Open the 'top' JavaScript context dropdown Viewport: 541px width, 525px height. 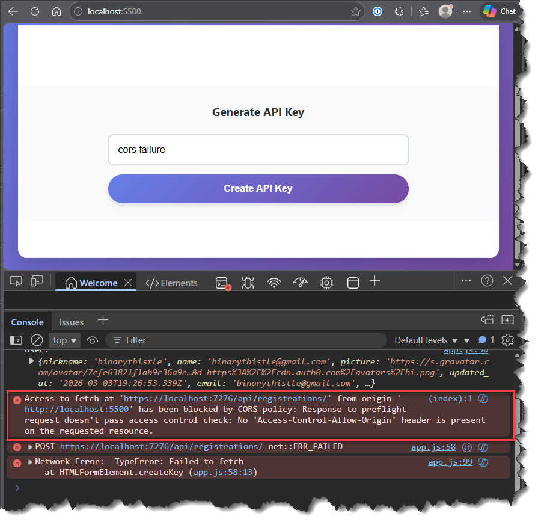tap(66, 340)
